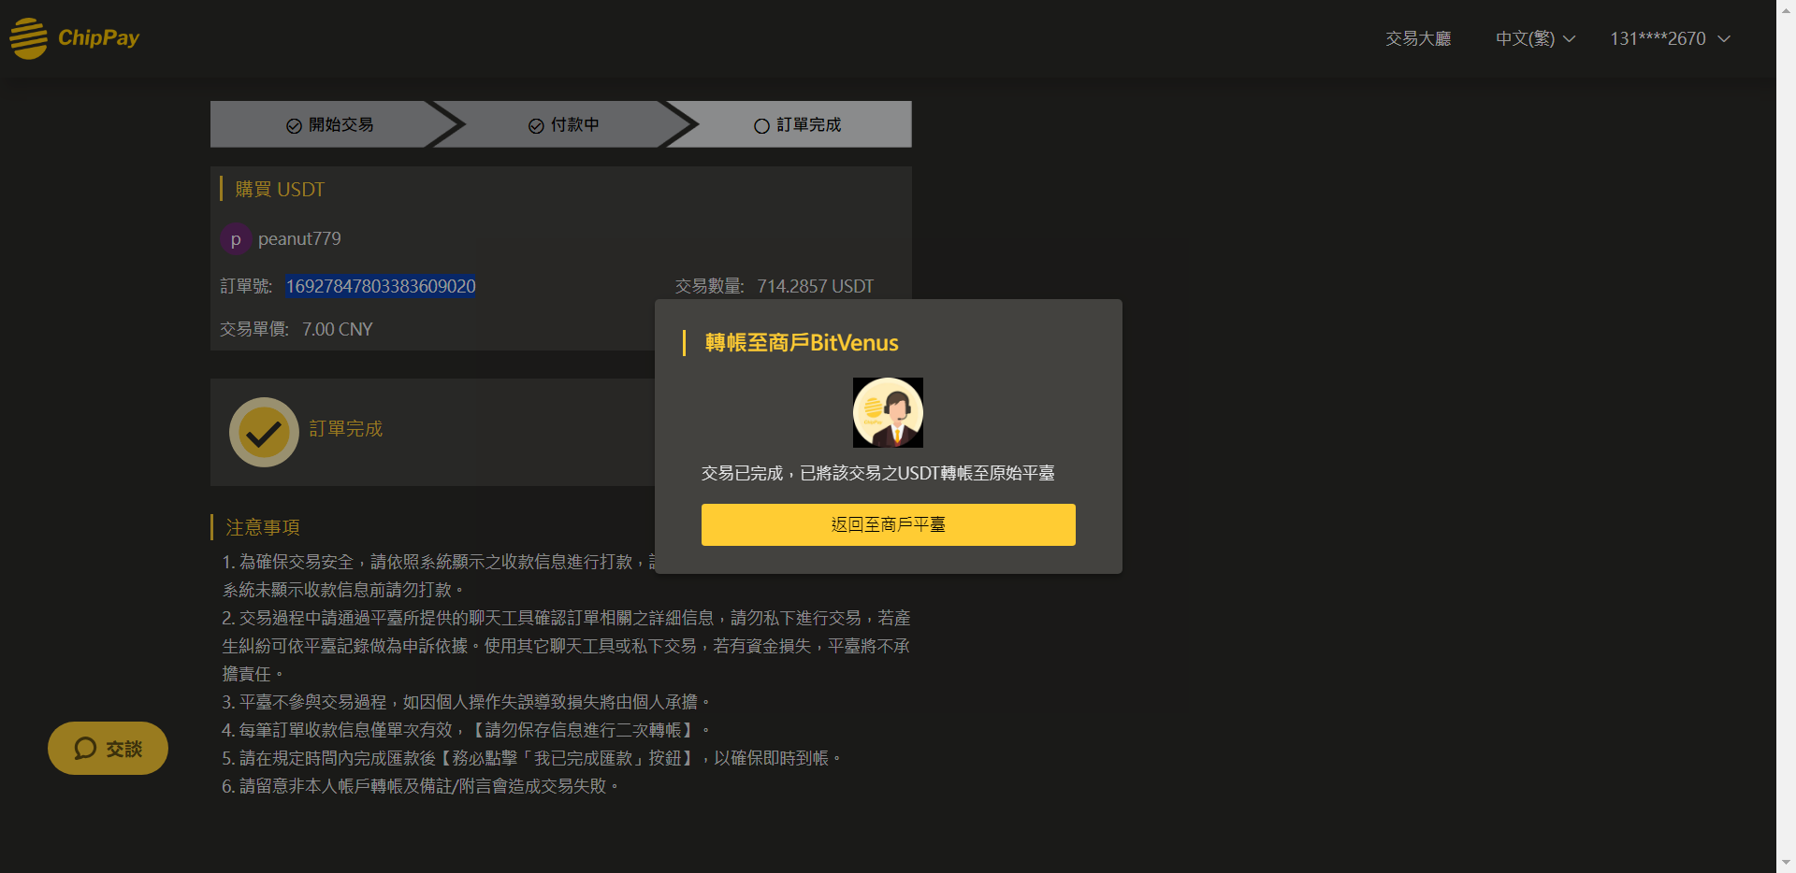
Task: Click notice item 4 about single-use payment info
Action: (466, 730)
